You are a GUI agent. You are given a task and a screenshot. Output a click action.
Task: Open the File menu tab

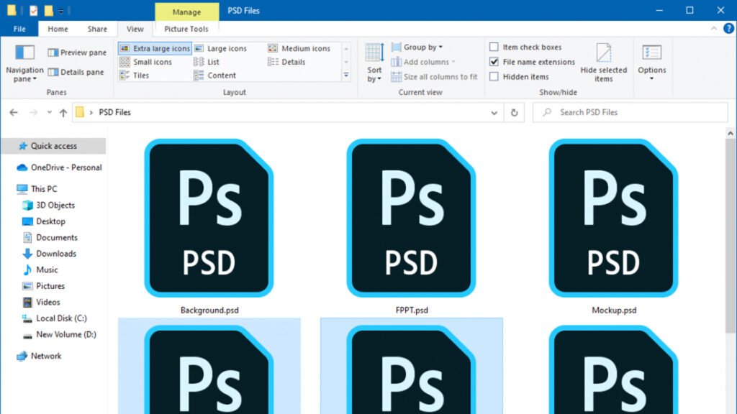point(19,29)
